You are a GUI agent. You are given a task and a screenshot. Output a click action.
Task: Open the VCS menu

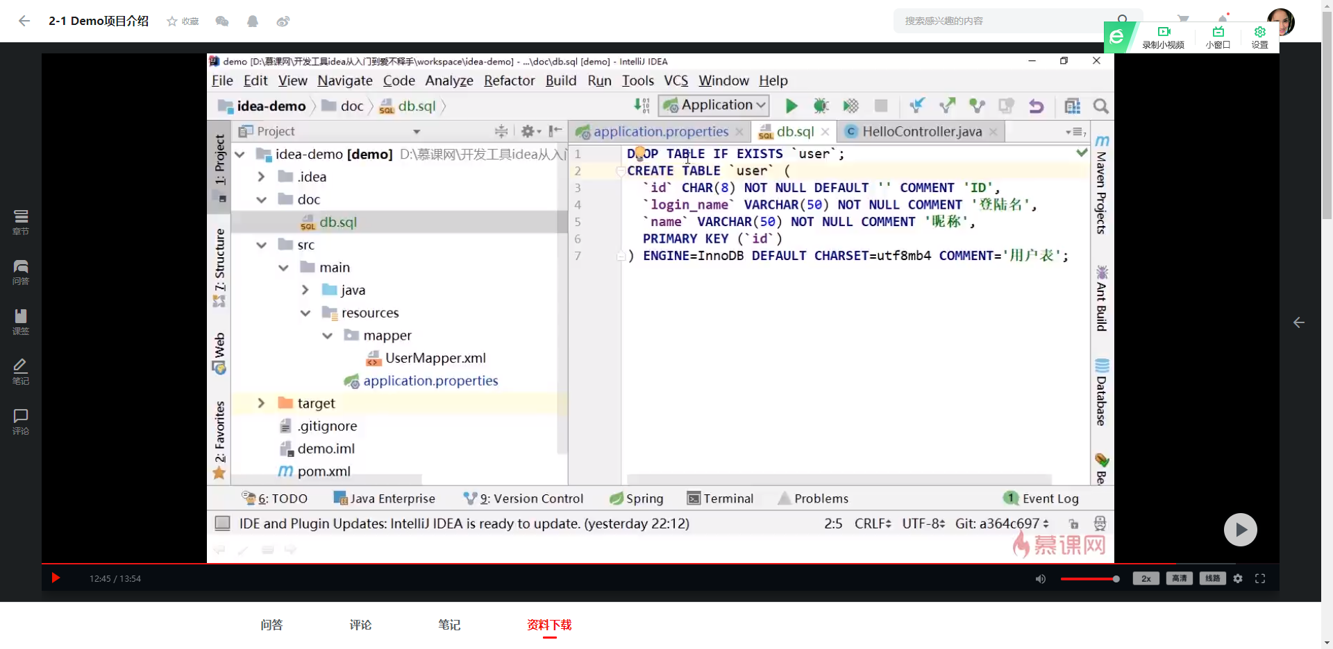click(x=676, y=80)
